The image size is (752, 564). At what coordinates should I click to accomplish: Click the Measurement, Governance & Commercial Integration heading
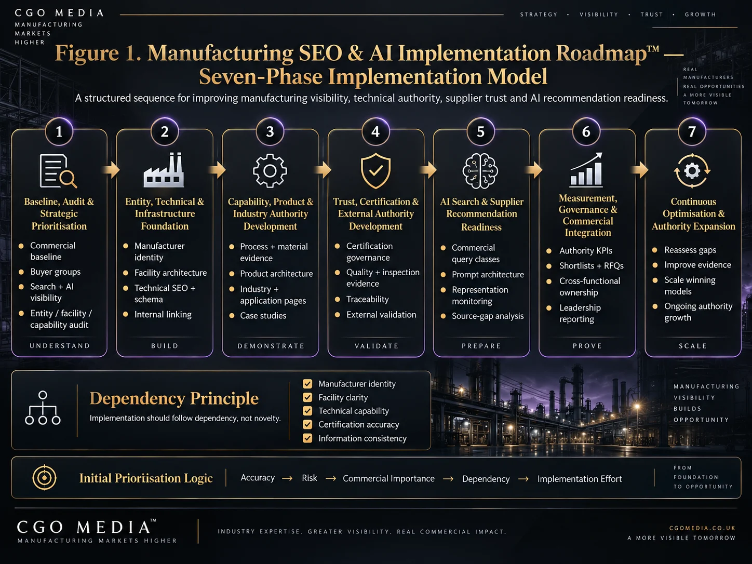[588, 216]
